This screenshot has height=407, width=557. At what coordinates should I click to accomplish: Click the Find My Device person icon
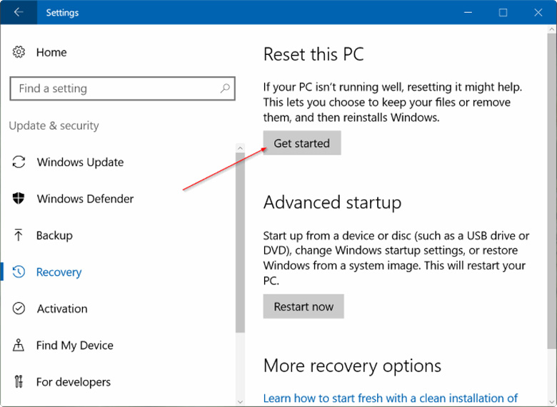pyautogui.click(x=19, y=345)
